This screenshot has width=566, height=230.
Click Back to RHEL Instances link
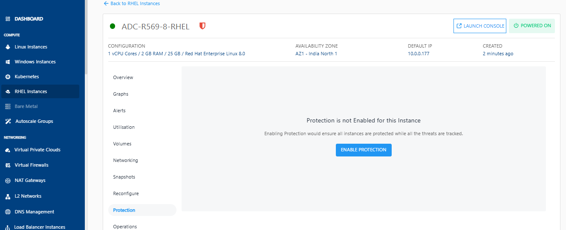tap(135, 3)
